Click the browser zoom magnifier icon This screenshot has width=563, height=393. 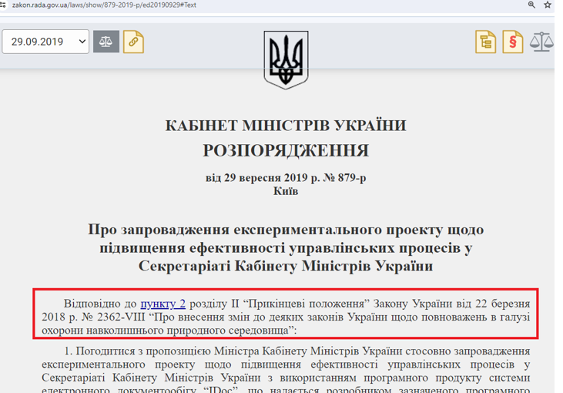[531, 5]
